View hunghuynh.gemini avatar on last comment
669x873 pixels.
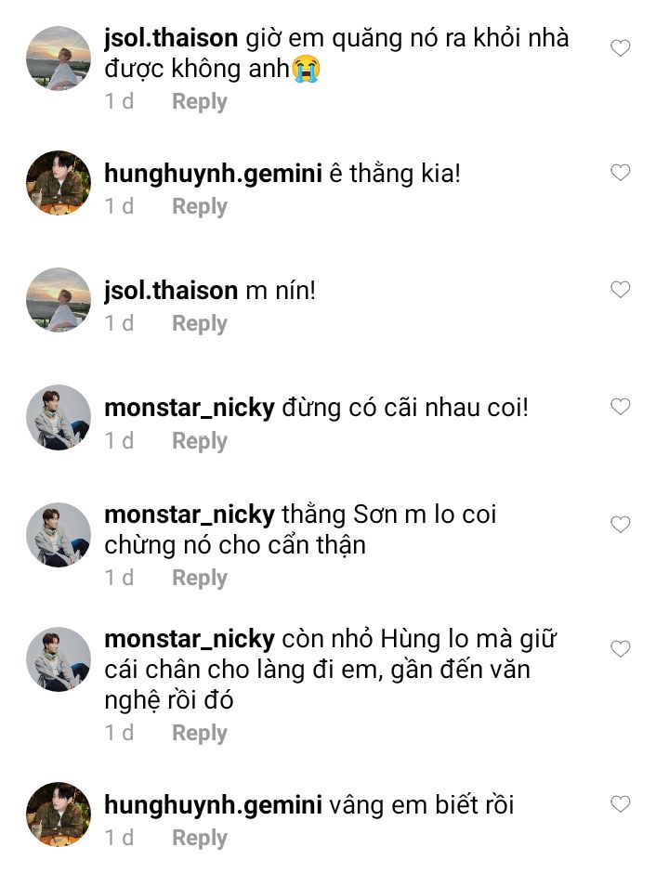pyautogui.click(x=59, y=814)
